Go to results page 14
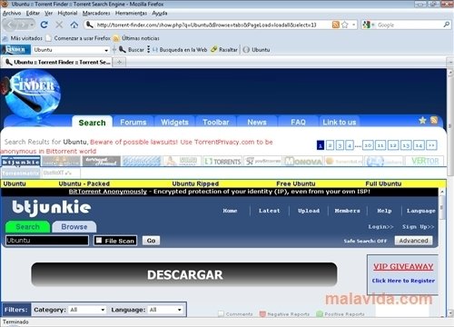This screenshot has width=454, height=327. [419, 145]
